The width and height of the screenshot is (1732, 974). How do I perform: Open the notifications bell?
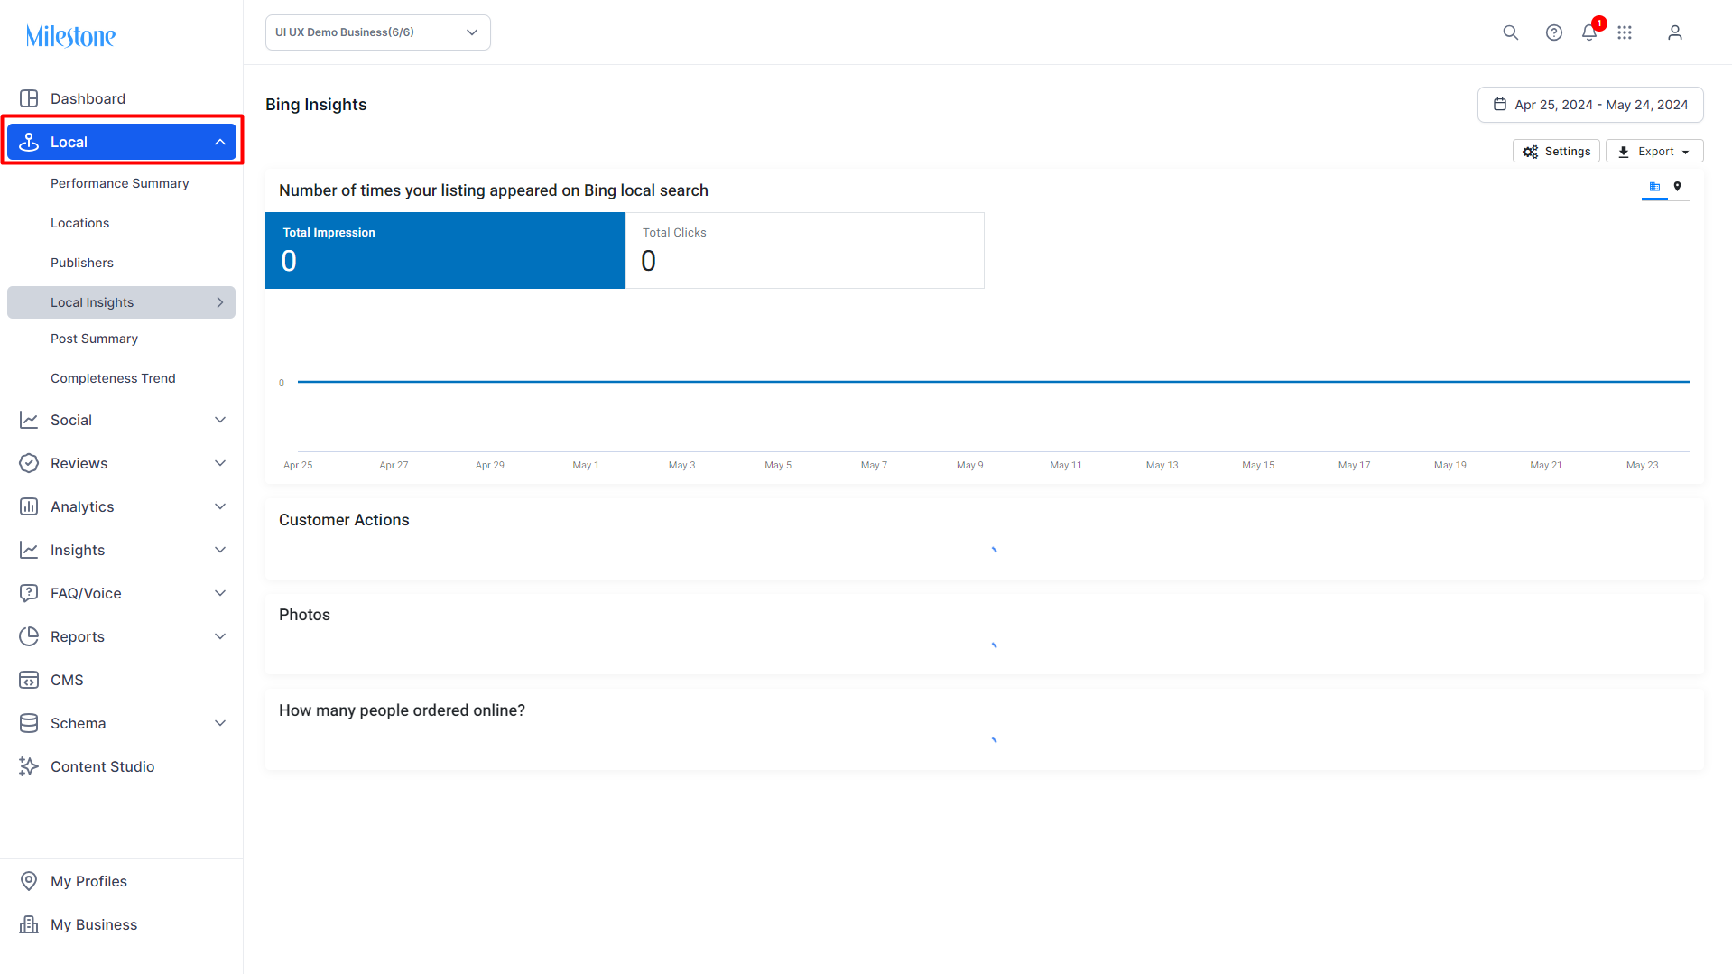(x=1588, y=33)
